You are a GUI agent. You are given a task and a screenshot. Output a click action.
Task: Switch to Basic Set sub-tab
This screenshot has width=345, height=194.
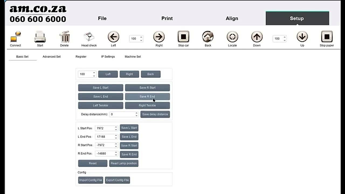tap(22, 57)
